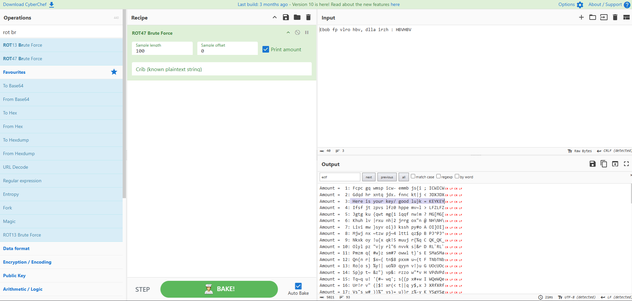Viewport: 632px width, 301px height.
Task: Click the STEP button
Action: (142, 289)
